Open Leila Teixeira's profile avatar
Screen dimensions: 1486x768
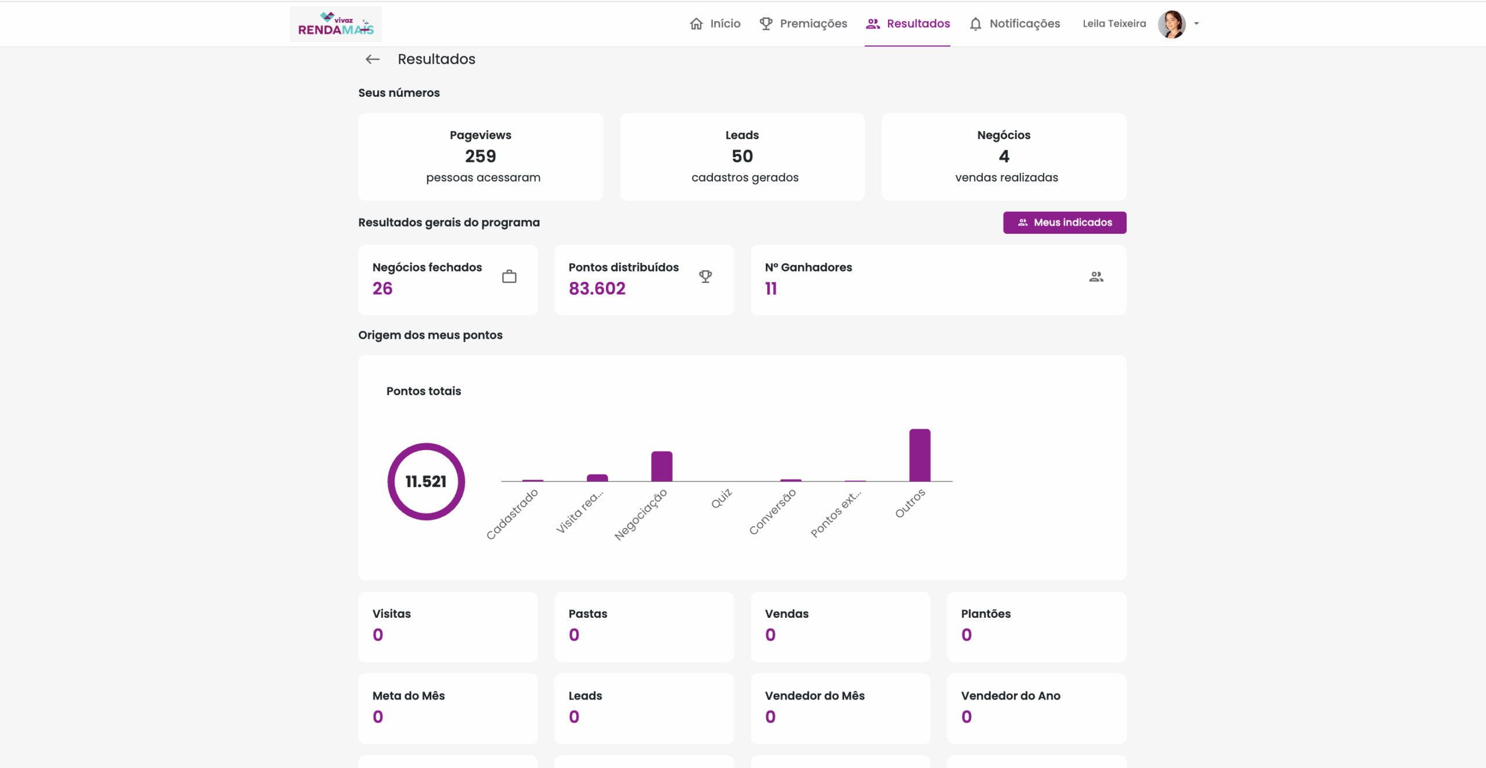click(1171, 24)
